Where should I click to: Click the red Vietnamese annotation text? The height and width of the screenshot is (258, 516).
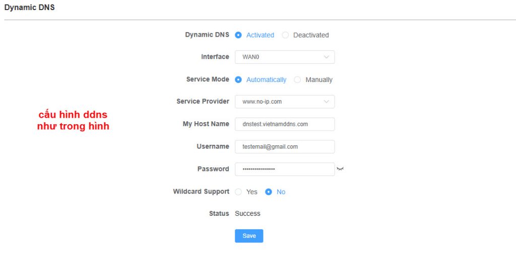pos(73,121)
